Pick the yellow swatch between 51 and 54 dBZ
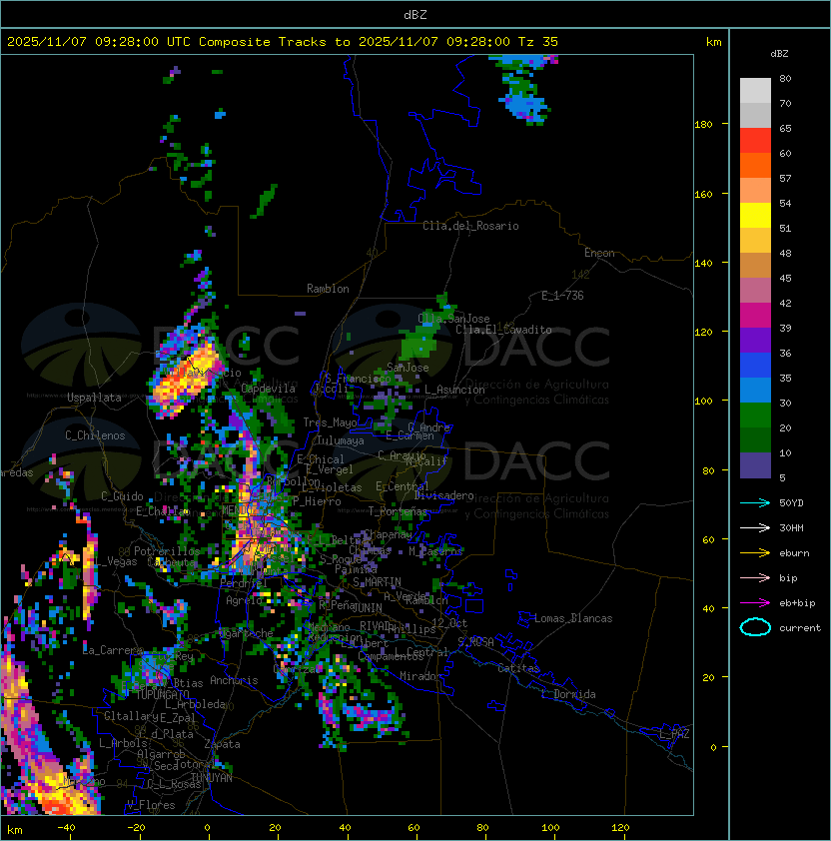Image resolution: width=831 pixels, height=841 pixels. (755, 216)
